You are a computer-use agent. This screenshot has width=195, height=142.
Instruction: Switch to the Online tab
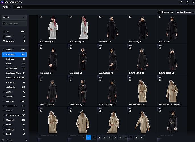[x=6, y=7]
